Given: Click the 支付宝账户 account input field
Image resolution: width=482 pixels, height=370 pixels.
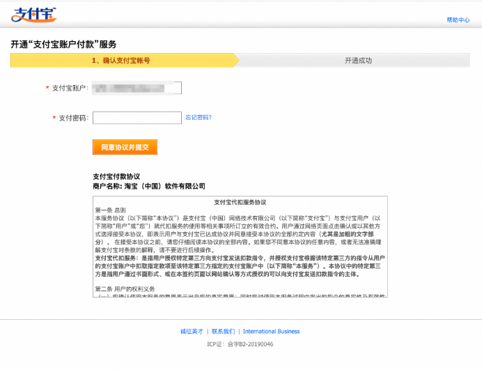Looking at the screenshot, I should click(137, 88).
